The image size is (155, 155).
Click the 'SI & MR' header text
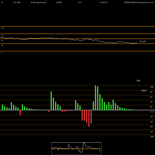pos(16,2)
